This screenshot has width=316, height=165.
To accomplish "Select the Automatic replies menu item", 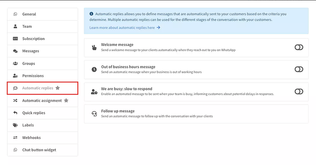I will (38, 88).
